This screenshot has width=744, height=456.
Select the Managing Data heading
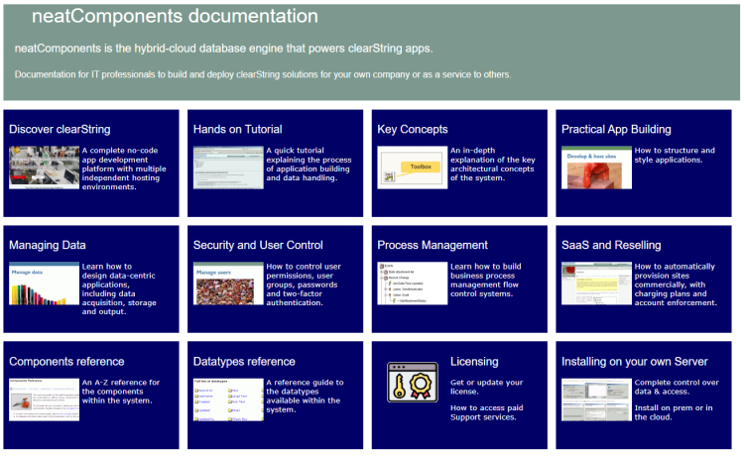[x=47, y=245]
